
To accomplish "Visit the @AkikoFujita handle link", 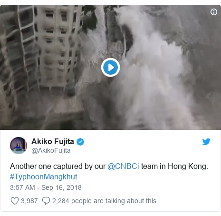I will [x=51, y=150].
